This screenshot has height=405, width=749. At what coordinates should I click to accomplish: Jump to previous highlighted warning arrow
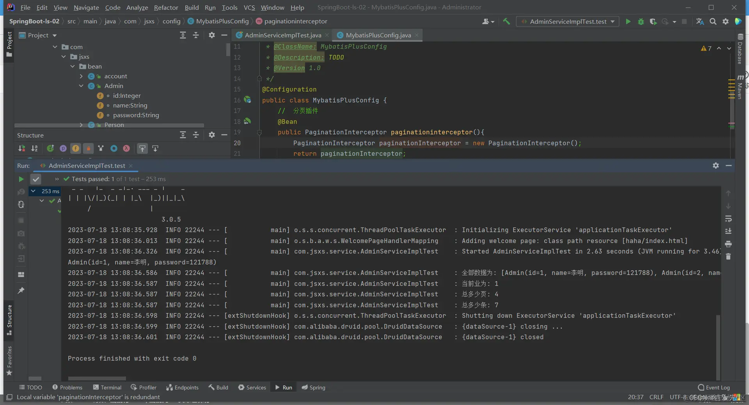pyautogui.click(x=719, y=48)
